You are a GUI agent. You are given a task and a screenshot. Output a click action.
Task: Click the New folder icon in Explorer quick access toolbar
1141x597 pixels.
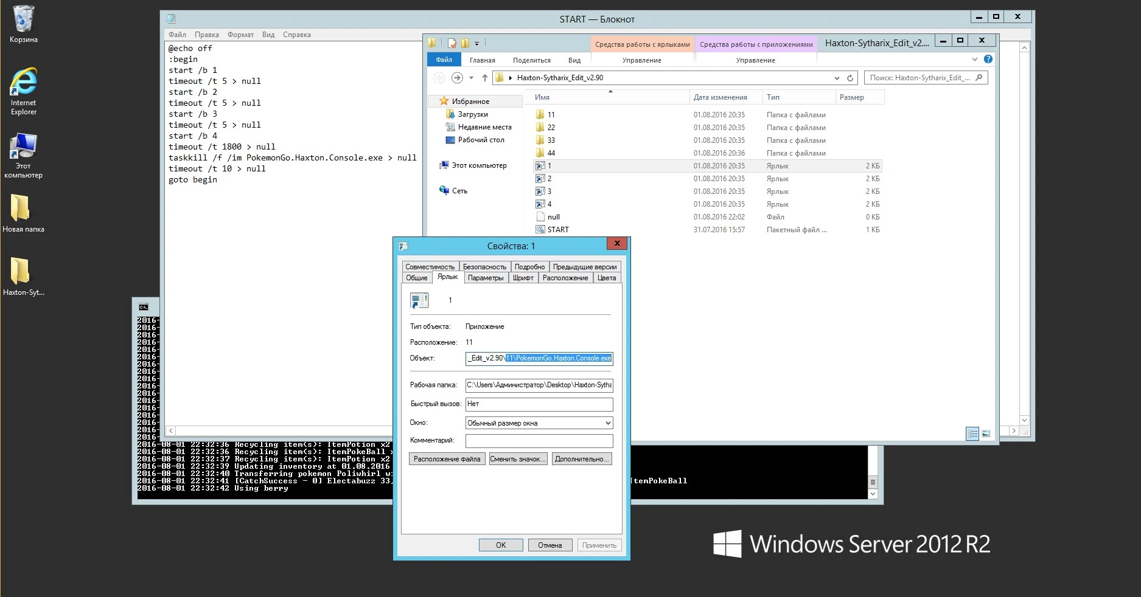(x=466, y=43)
